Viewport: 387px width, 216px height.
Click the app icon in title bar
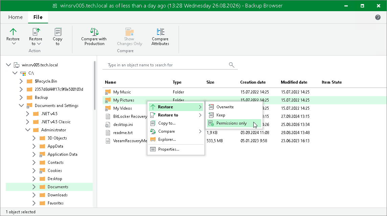pos(55,6)
